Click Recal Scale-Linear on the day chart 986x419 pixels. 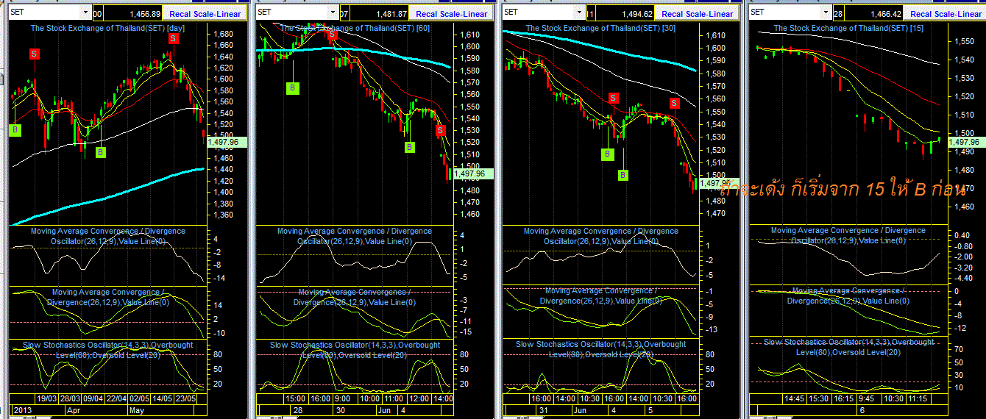click(x=205, y=14)
